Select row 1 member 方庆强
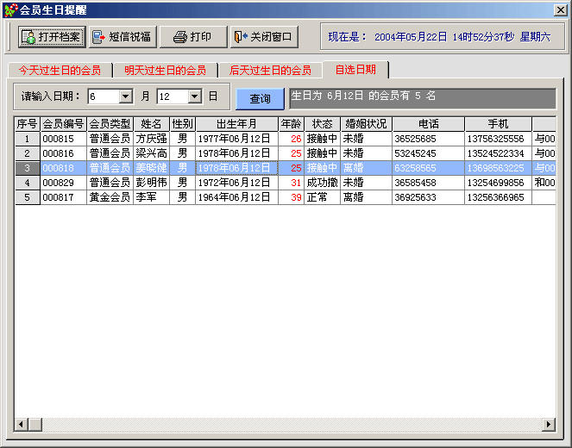This screenshot has width=572, height=448. (x=151, y=139)
